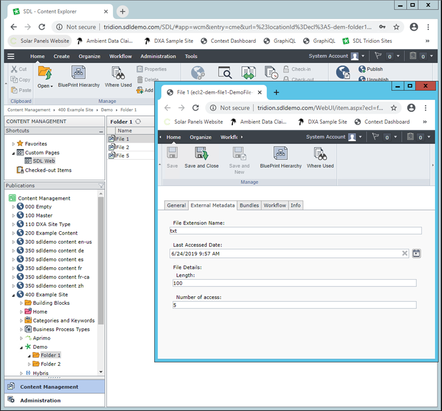Click Where Used in File 1 window
The width and height of the screenshot is (442, 411).
(320, 158)
